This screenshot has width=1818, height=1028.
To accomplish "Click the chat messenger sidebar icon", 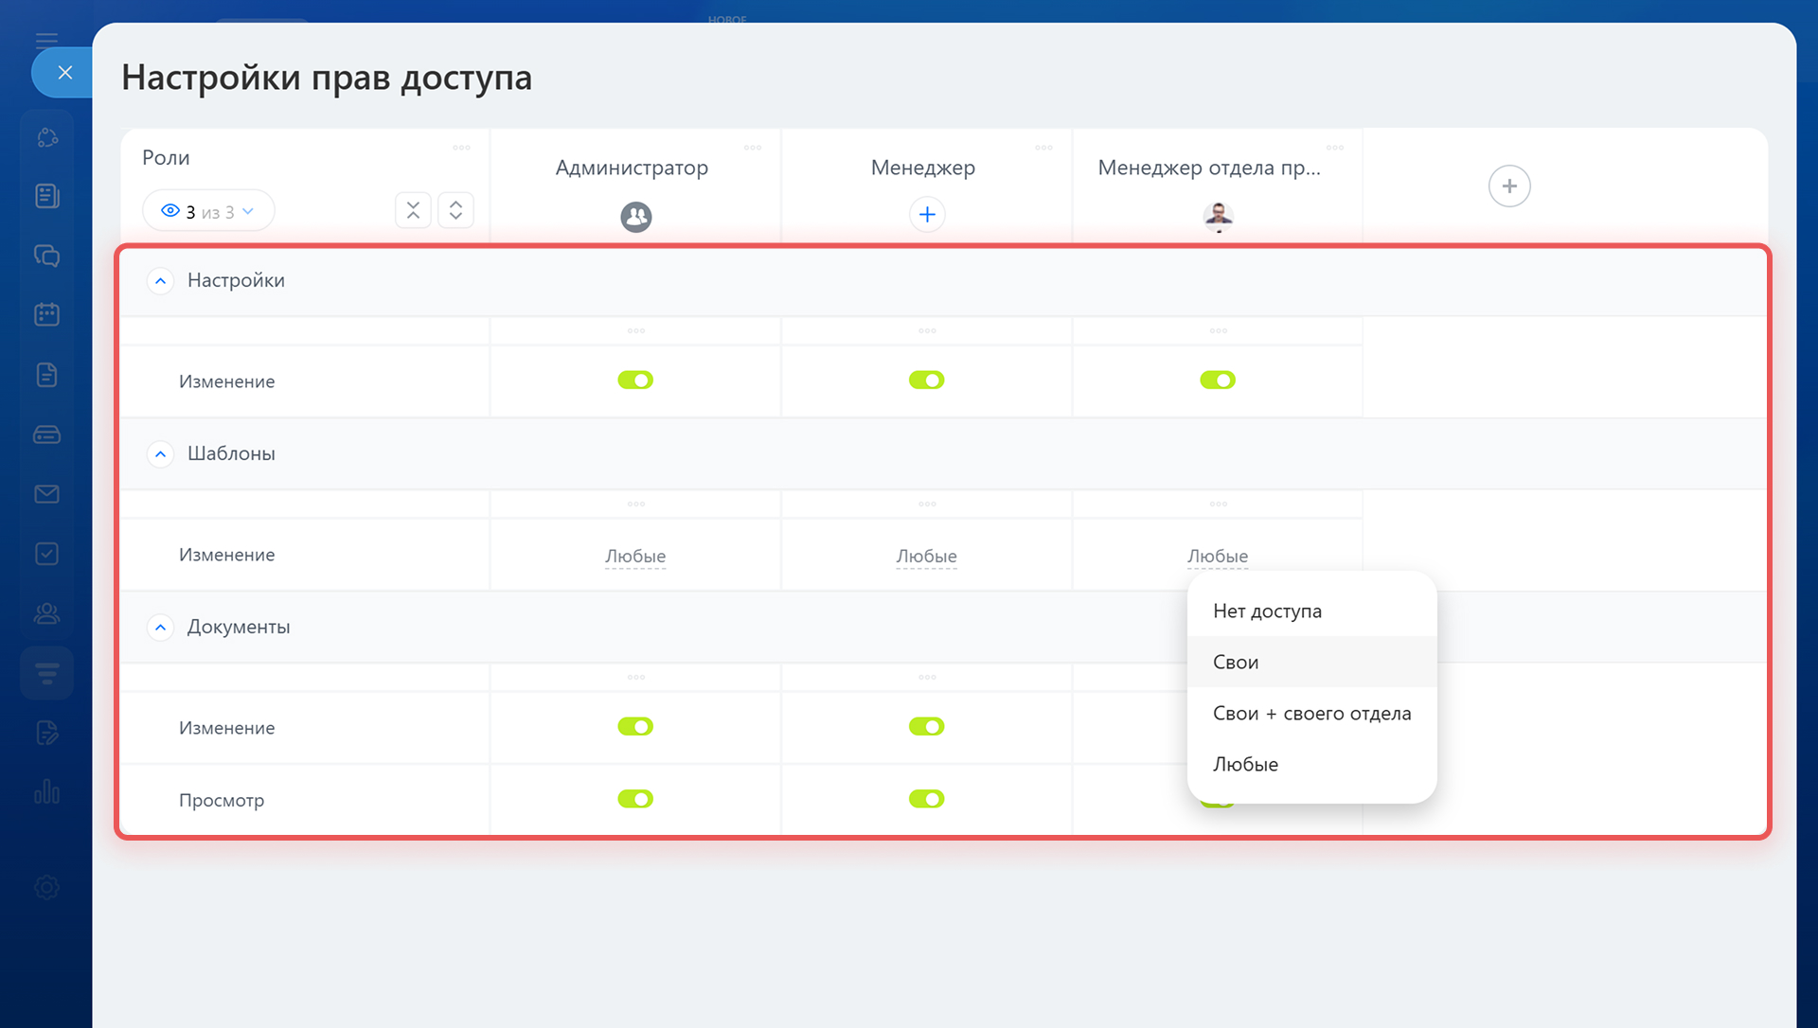I will [x=46, y=256].
